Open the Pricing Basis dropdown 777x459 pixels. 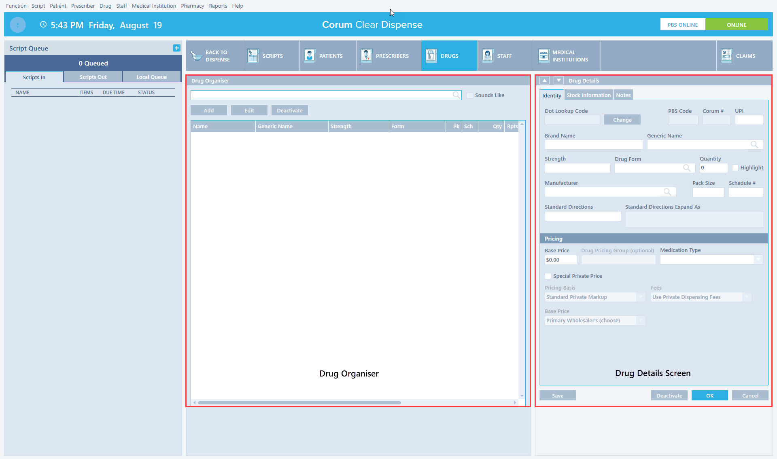(641, 297)
